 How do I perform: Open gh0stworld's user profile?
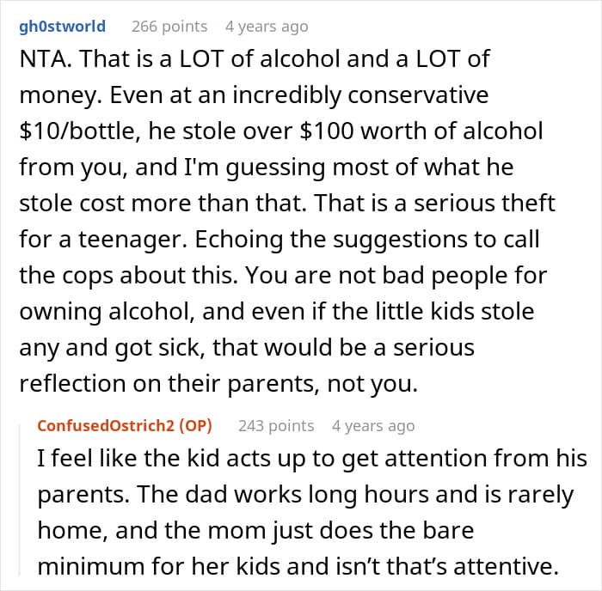pyautogui.click(x=62, y=27)
